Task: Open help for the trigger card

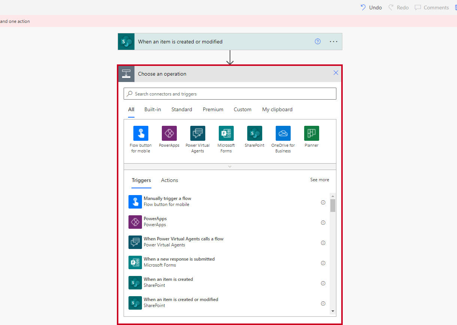Action: pos(318,42)
